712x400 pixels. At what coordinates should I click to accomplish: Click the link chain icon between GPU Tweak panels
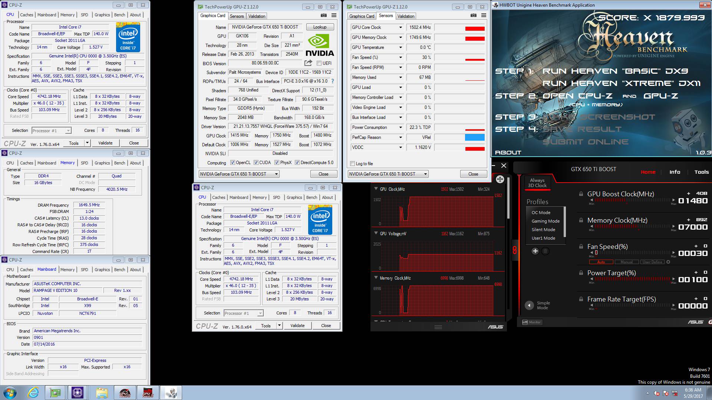point(514,250)
